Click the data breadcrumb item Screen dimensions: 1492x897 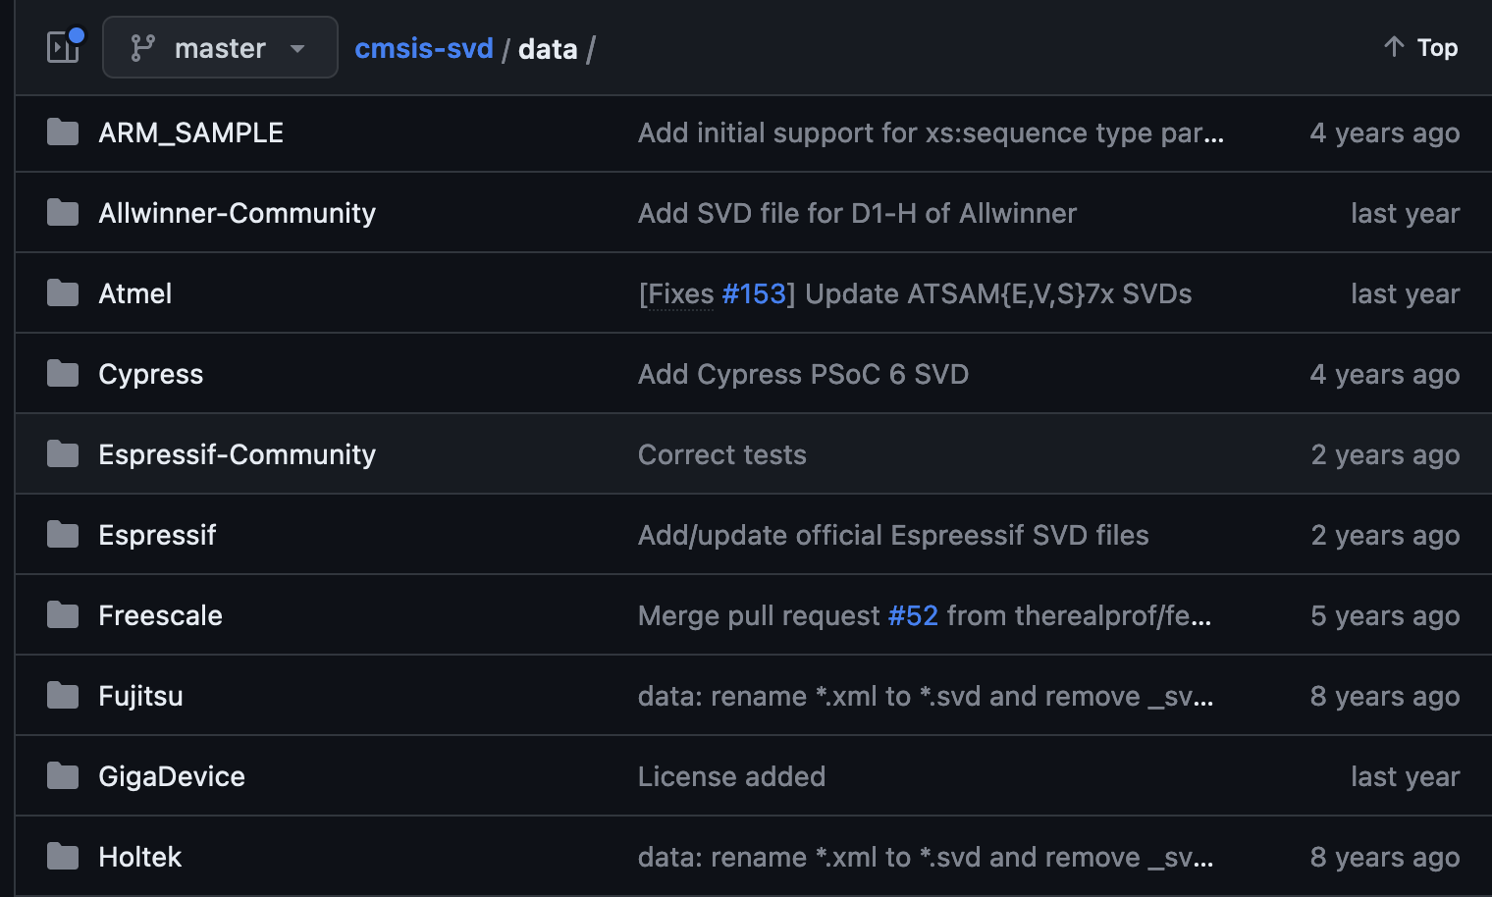548,49
